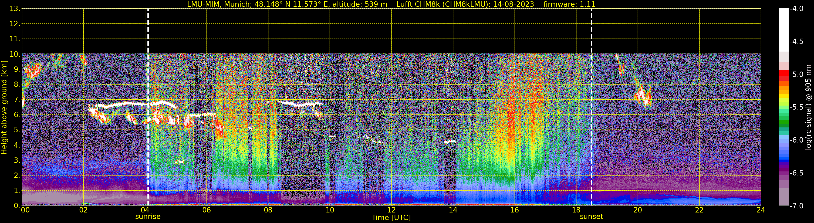
Task: Click time-axis tick label '06'
Action: pos(207,210)
